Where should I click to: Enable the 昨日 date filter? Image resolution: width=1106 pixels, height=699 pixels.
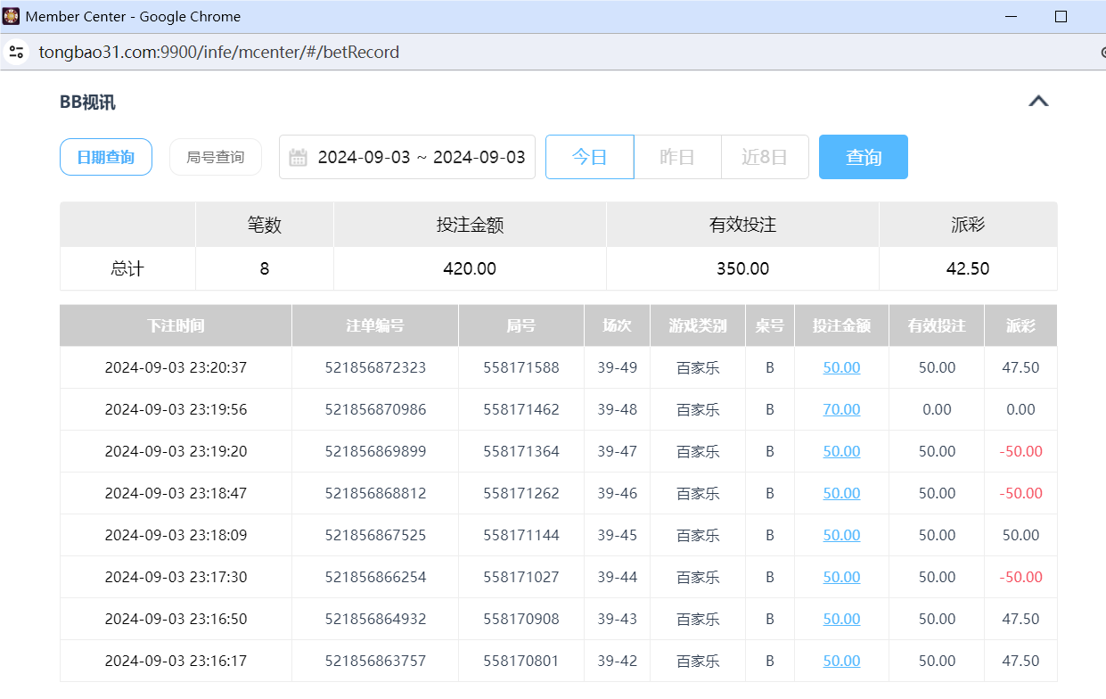point(676,156)
